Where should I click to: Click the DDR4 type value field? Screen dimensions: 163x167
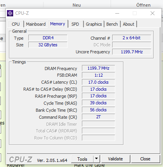[x=48, y=38]
